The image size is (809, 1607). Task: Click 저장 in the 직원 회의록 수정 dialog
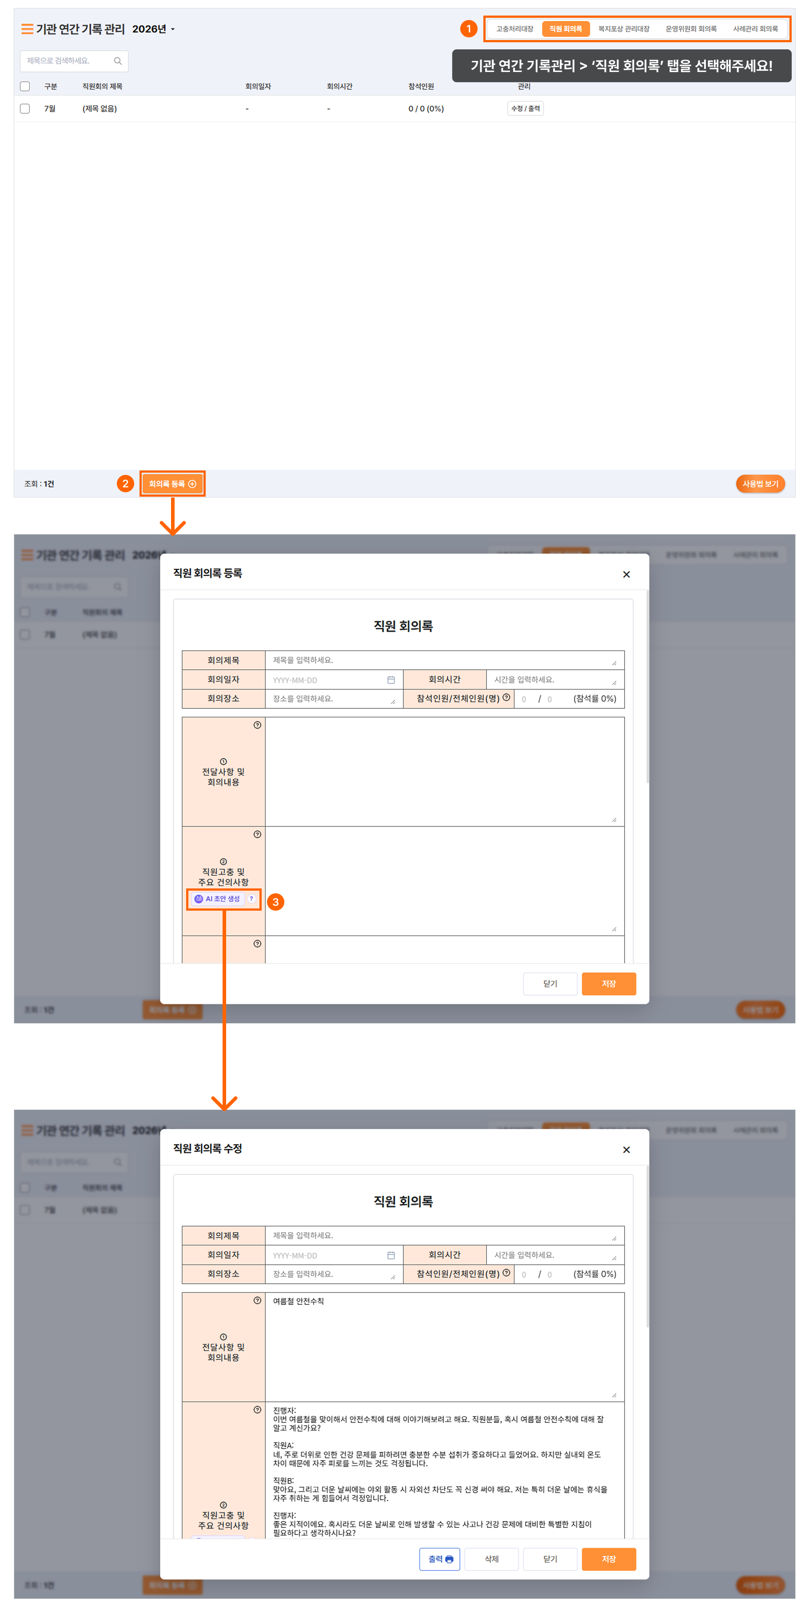point(608,1559)
